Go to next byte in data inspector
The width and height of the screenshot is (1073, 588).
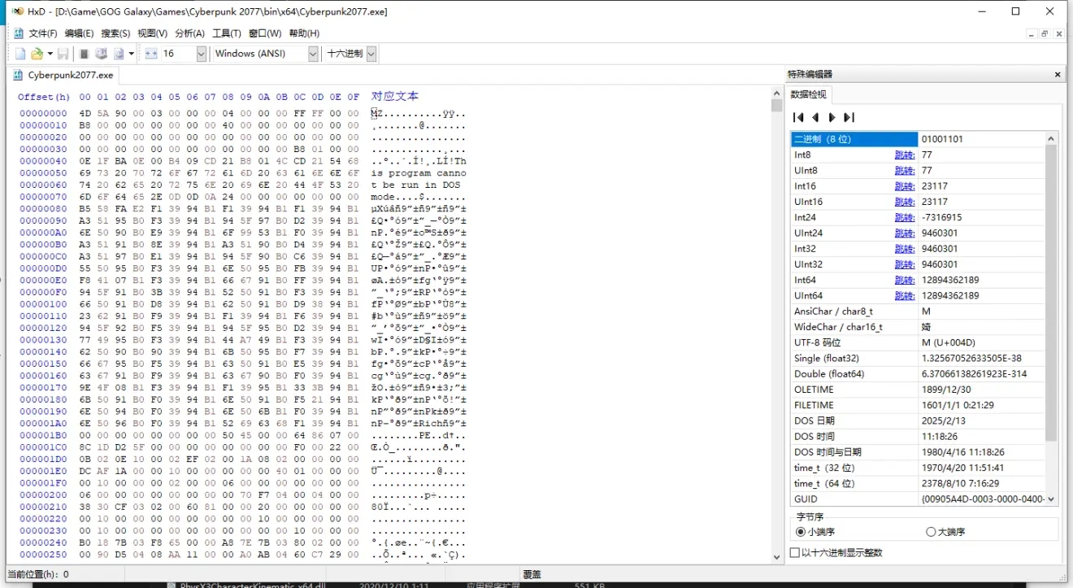(832, 117)
